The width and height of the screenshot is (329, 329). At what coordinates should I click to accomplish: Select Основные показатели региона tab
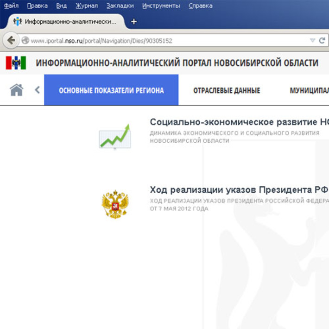(111, 90)
